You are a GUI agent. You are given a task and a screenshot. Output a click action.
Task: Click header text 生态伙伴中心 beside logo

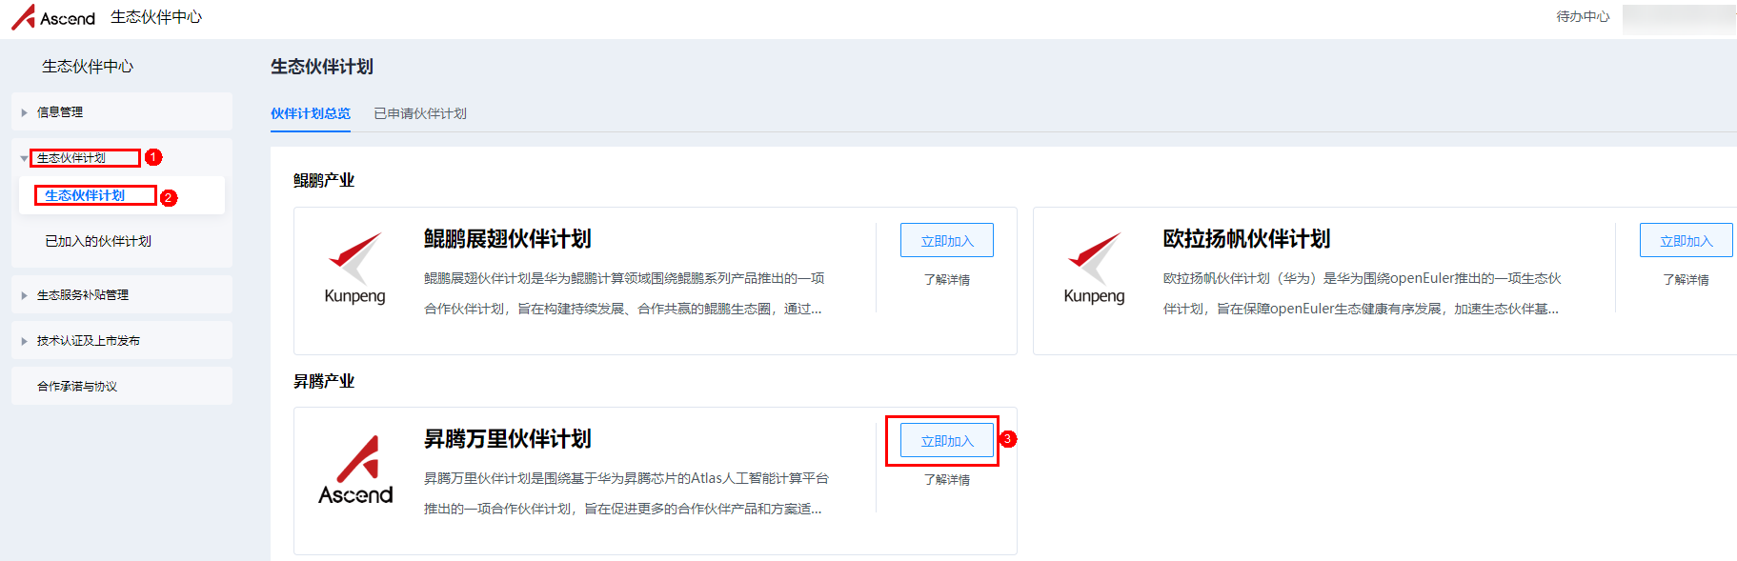156,17
